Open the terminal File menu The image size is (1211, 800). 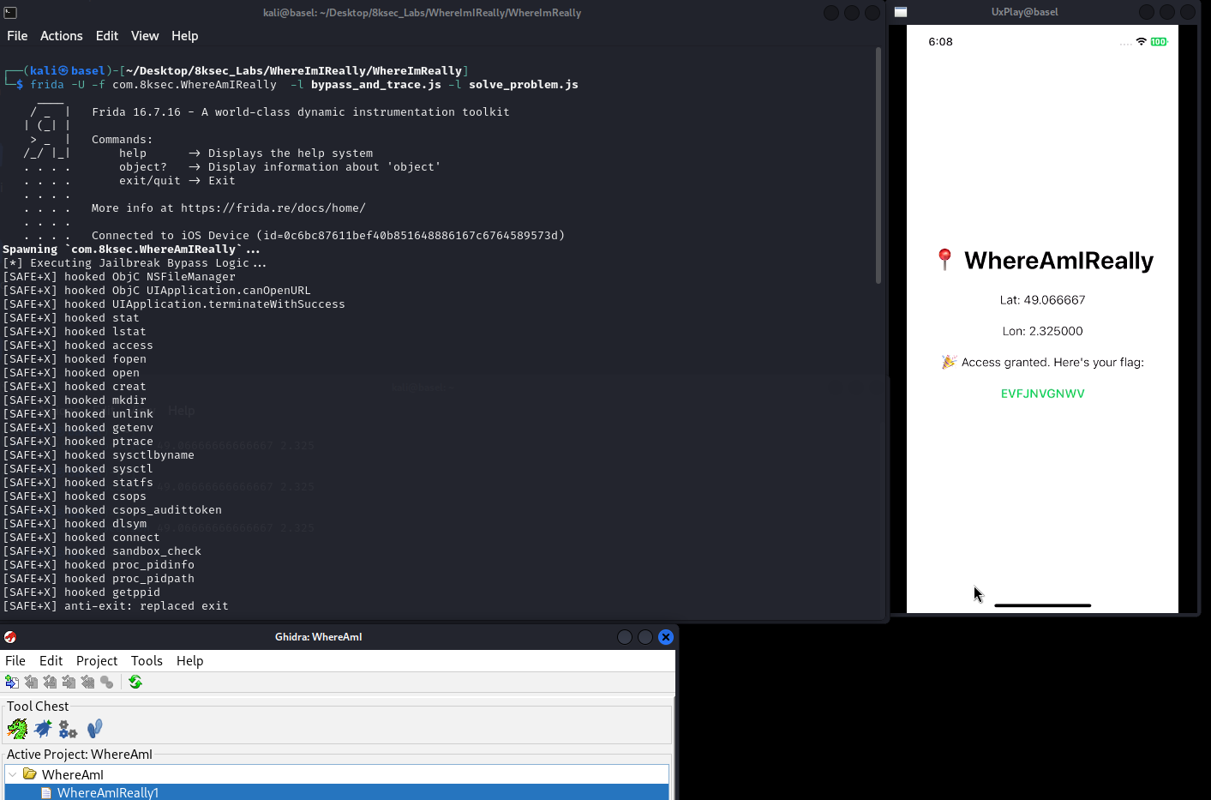[x=17, y=36]
